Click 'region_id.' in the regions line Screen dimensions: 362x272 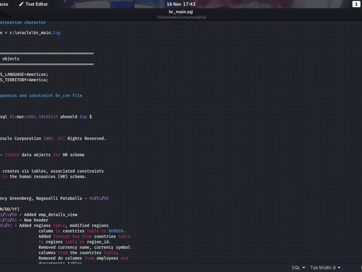pos(99,242)
